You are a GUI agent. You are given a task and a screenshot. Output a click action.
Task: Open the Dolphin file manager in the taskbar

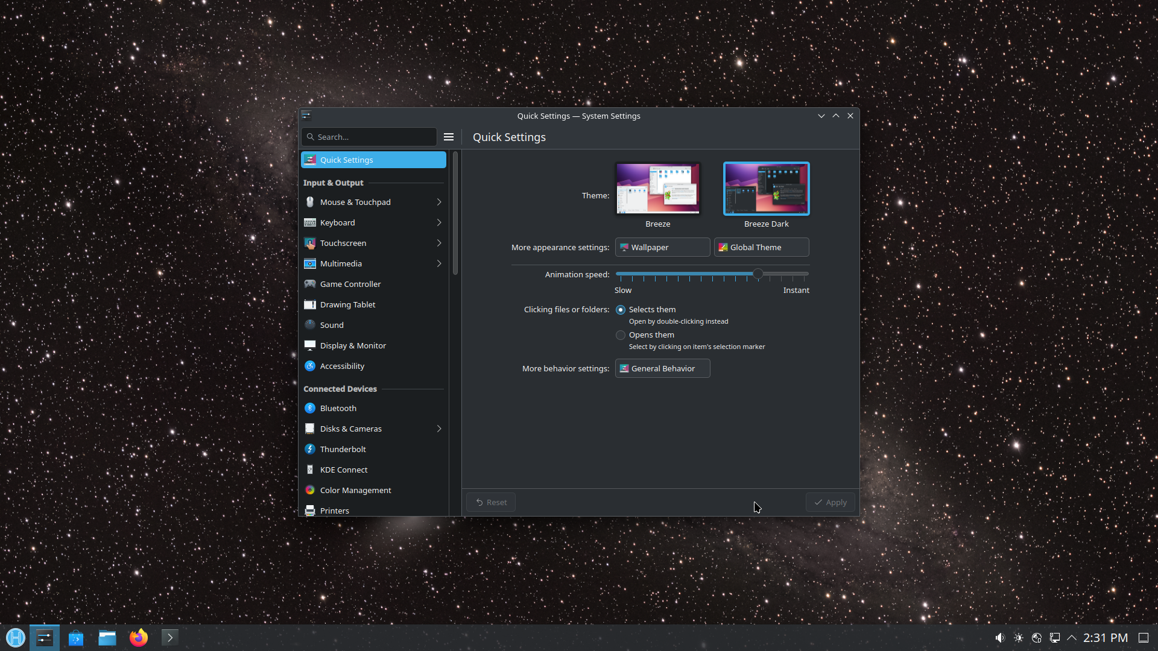(x=107, y=638)
